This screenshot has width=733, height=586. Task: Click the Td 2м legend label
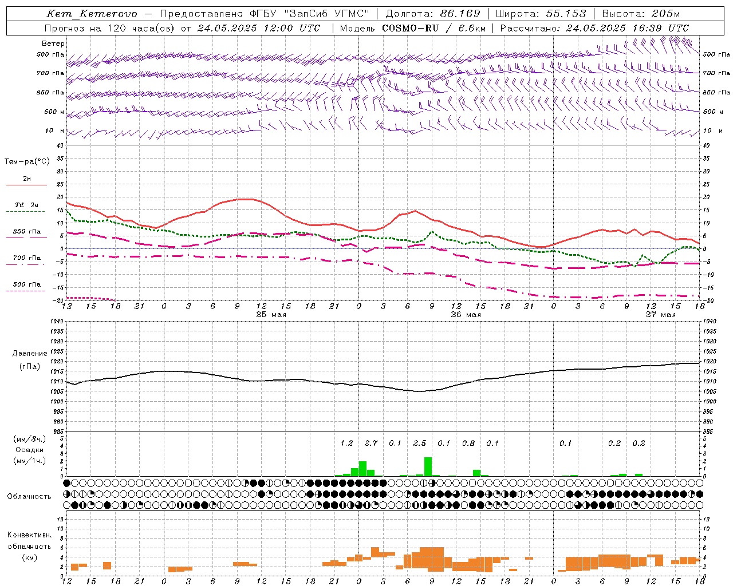pyautogui.click(x=26, y=205)
